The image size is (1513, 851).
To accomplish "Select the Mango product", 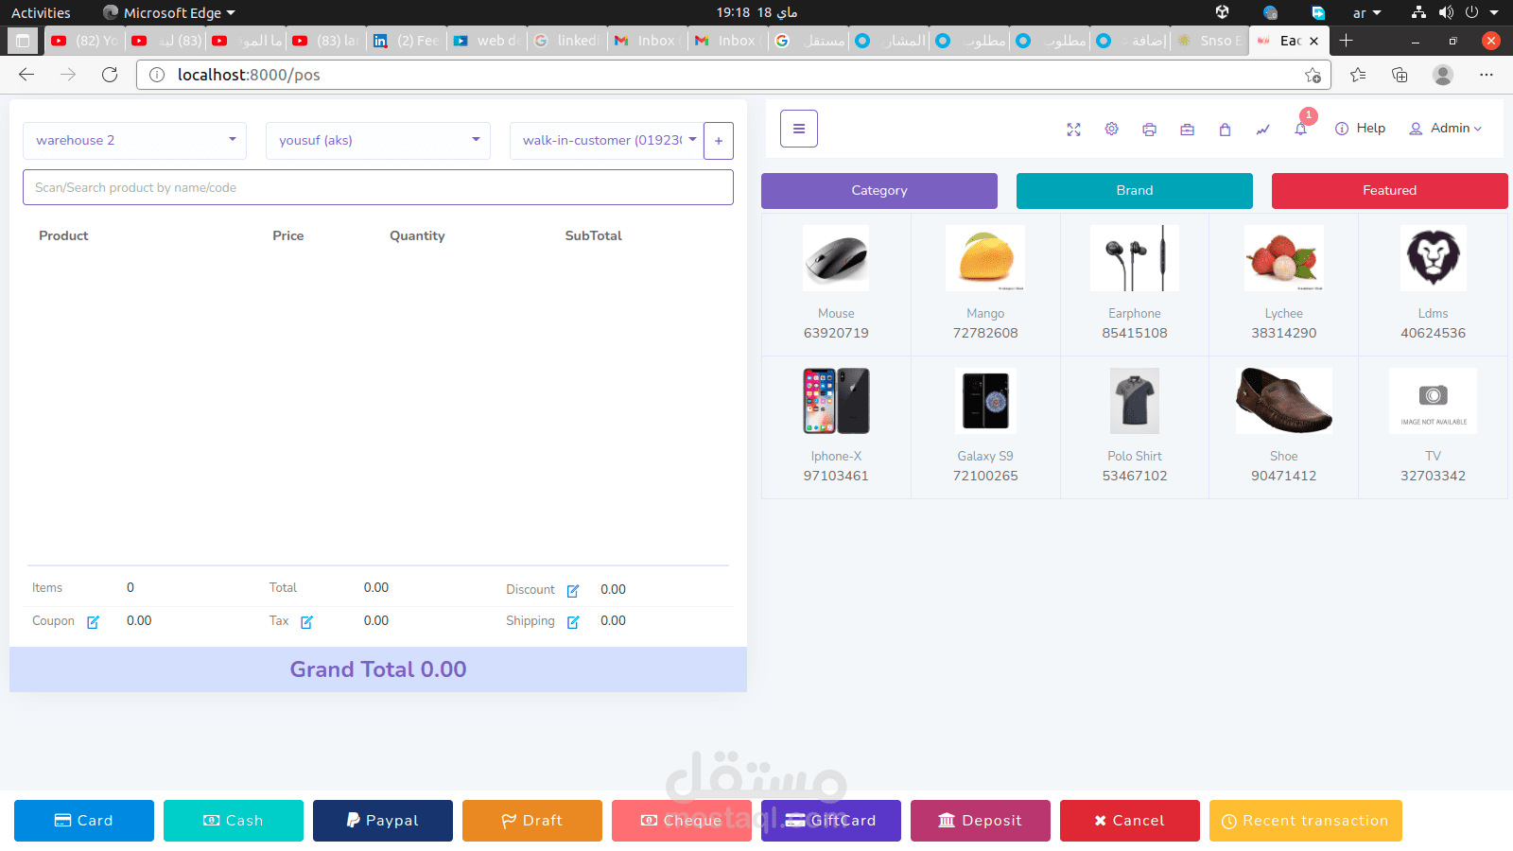I will tap(985, 284).
